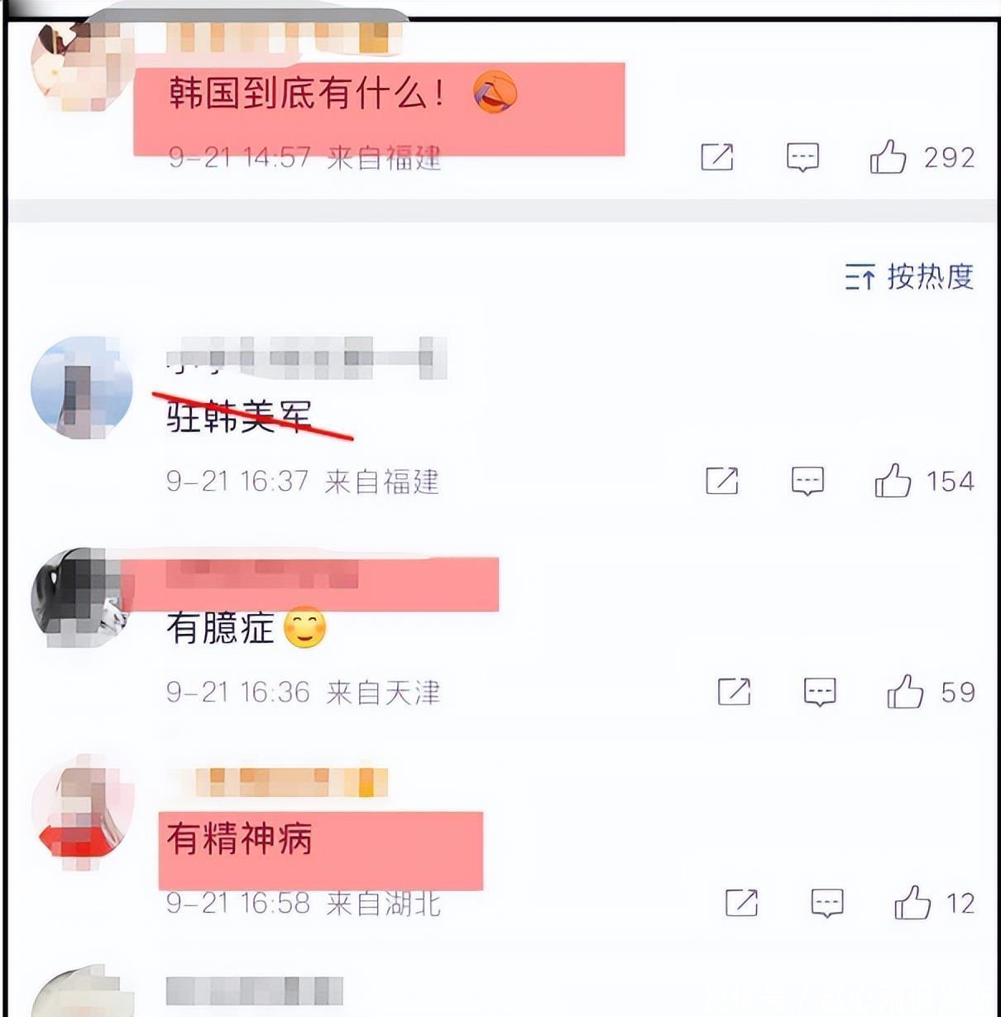Reply to the 有精神病 comment
The image size is (1001, 1017).
tap(827, 903)
